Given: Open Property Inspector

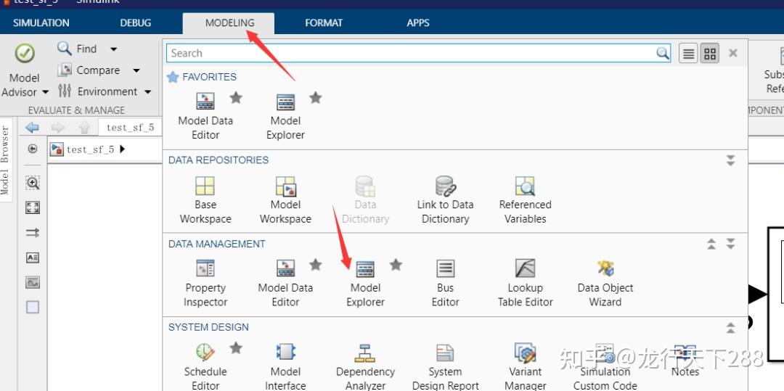Looking at the screenshot, I should pos(205,283).
